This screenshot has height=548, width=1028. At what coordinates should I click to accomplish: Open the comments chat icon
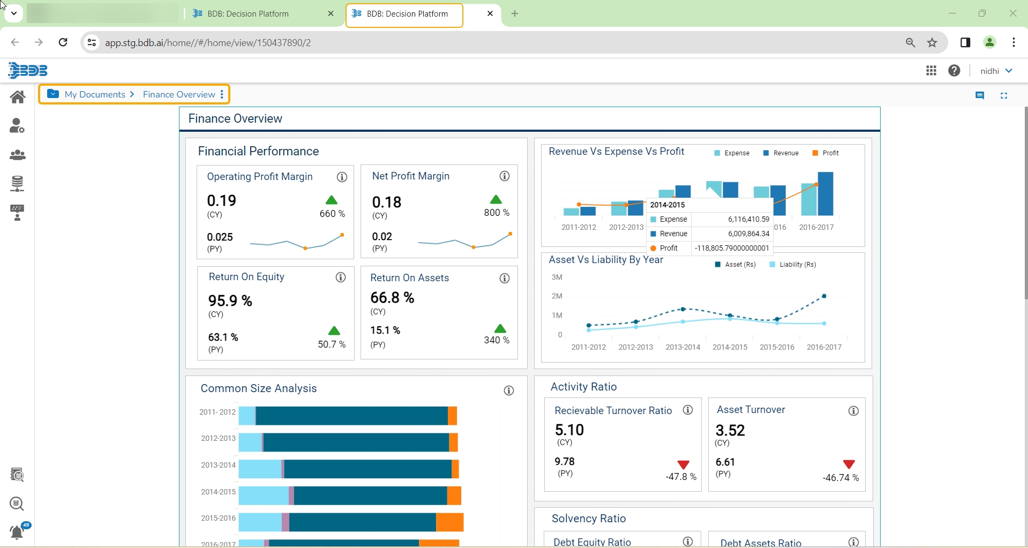coord(980,96)
